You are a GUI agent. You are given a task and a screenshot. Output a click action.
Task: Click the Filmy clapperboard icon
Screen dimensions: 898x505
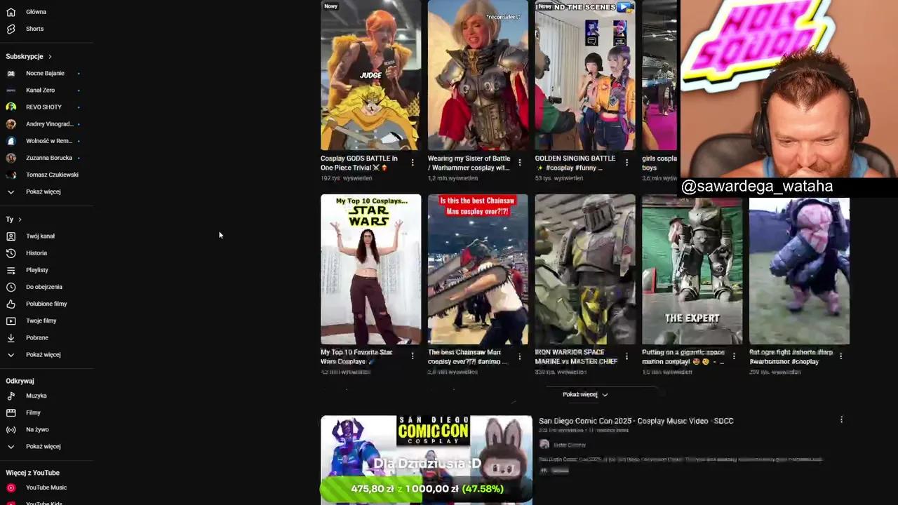click(11, 412)
